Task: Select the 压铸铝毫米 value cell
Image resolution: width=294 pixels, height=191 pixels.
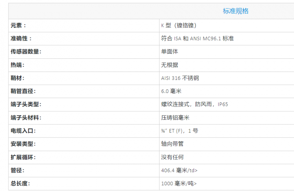Action: point(175,118)
